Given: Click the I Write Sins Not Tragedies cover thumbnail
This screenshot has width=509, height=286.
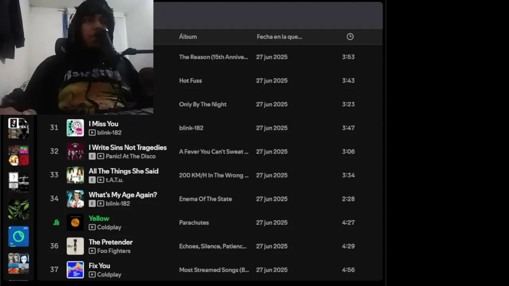Looking at the screenshot, I should click(x=75, y=151).
